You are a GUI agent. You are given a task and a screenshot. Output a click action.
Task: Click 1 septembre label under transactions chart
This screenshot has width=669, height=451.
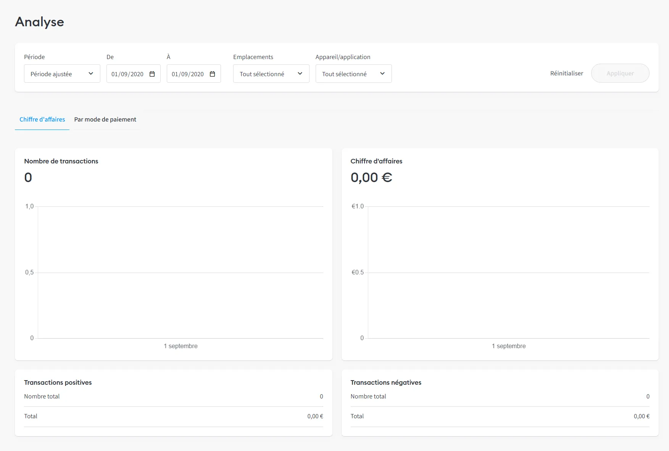click(181, 346)
